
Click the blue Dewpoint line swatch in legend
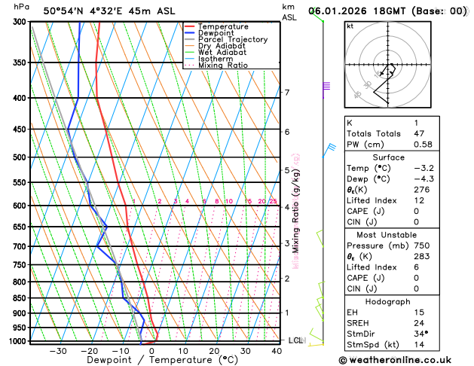(x=190, y=33)
